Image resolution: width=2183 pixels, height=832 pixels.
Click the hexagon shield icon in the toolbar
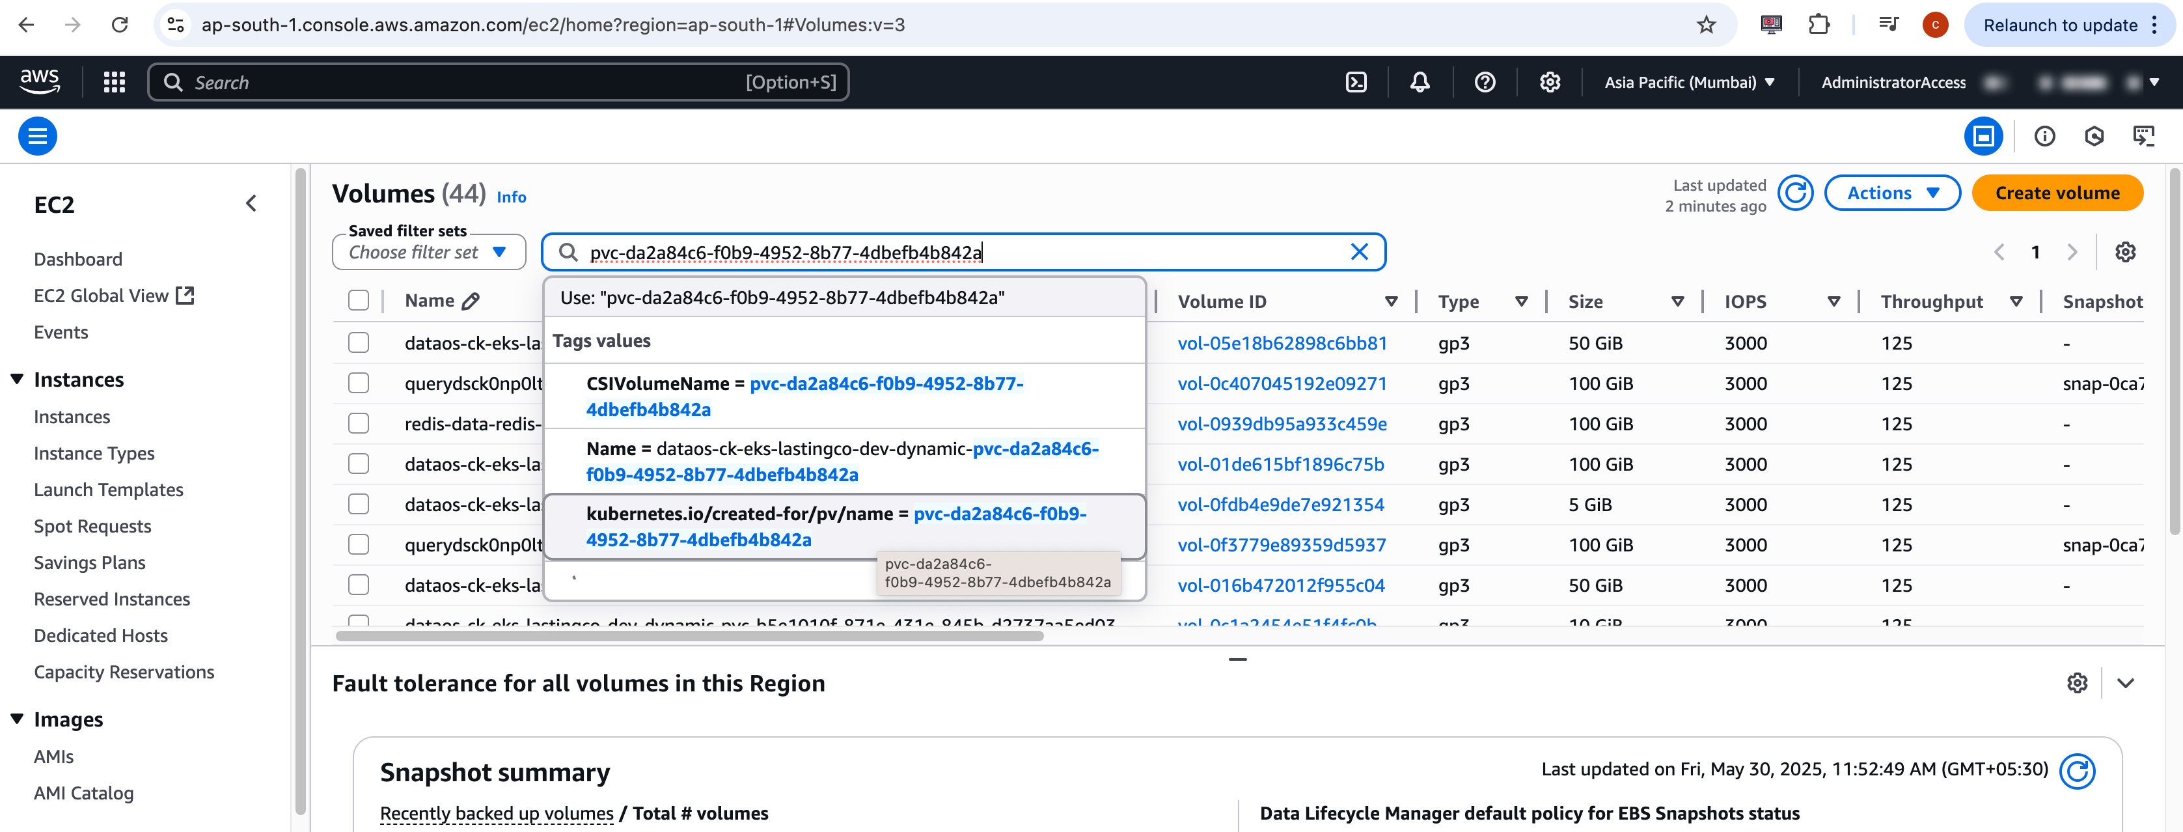point(2093,135)
